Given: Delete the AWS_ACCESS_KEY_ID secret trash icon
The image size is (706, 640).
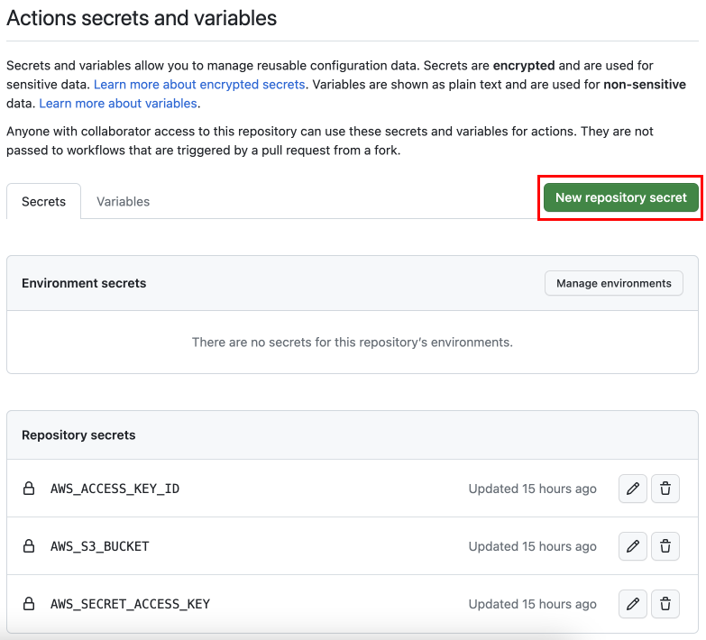Looking at the screenshot, I should (x=665, y=489).
